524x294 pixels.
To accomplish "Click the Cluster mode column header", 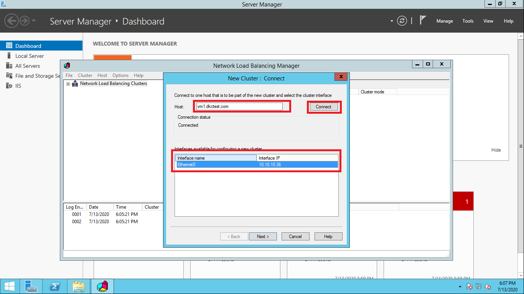I will pos(378,92).
